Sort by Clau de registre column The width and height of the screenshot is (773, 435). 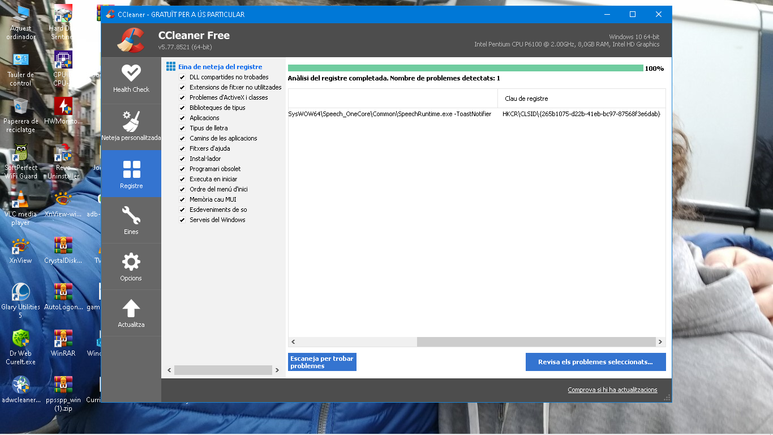582,99
